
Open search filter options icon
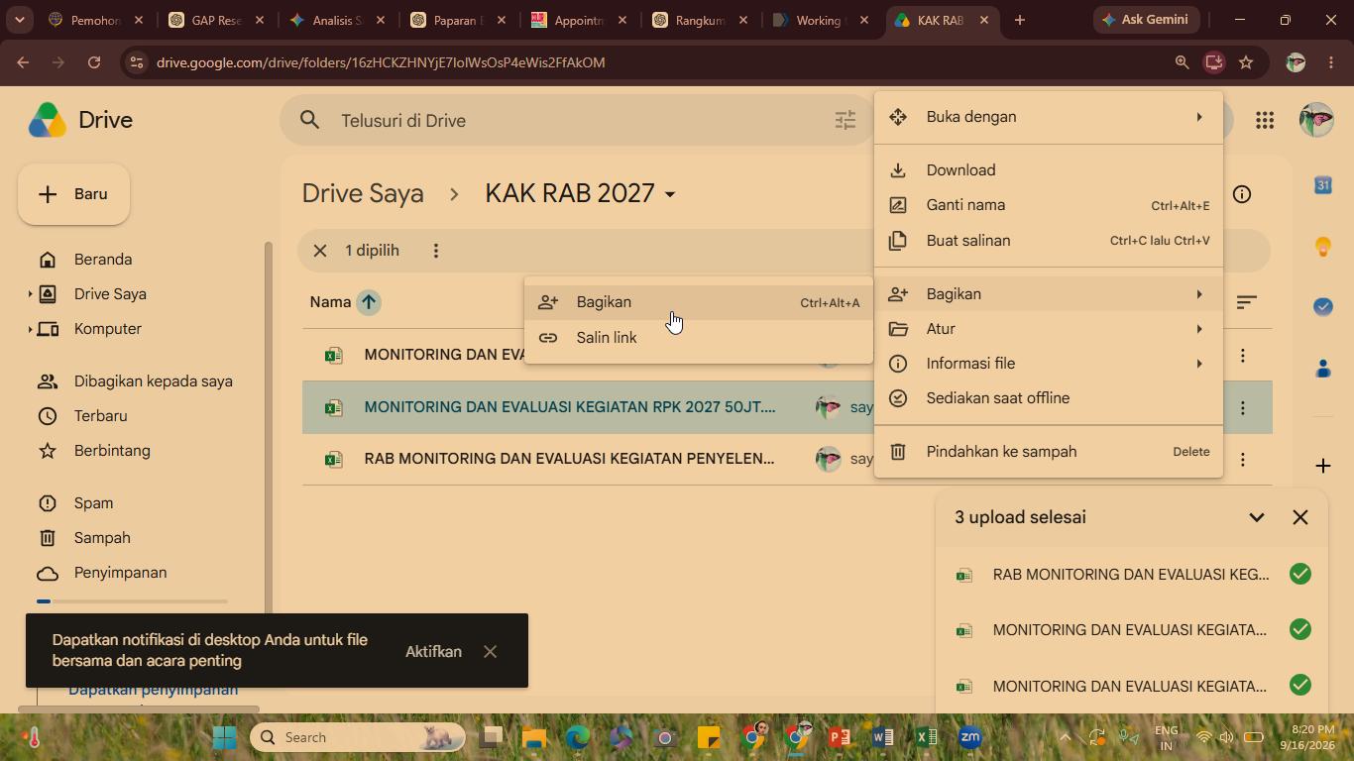pos(845,121)
